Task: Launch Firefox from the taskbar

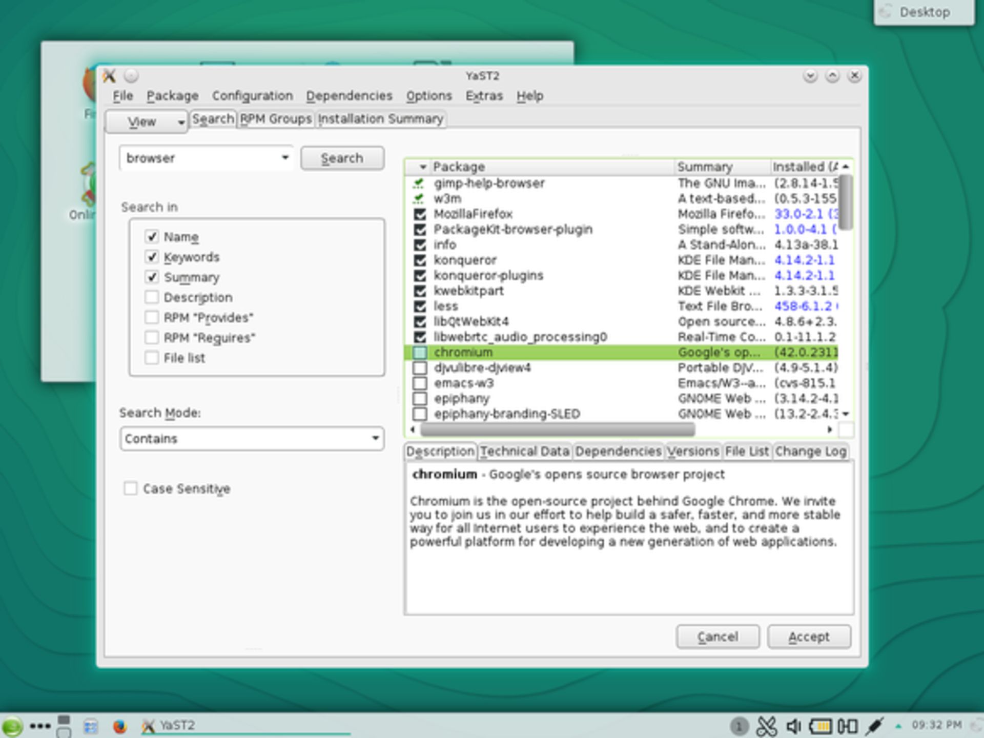Action: pyautogui.click(x=119, y=726)
